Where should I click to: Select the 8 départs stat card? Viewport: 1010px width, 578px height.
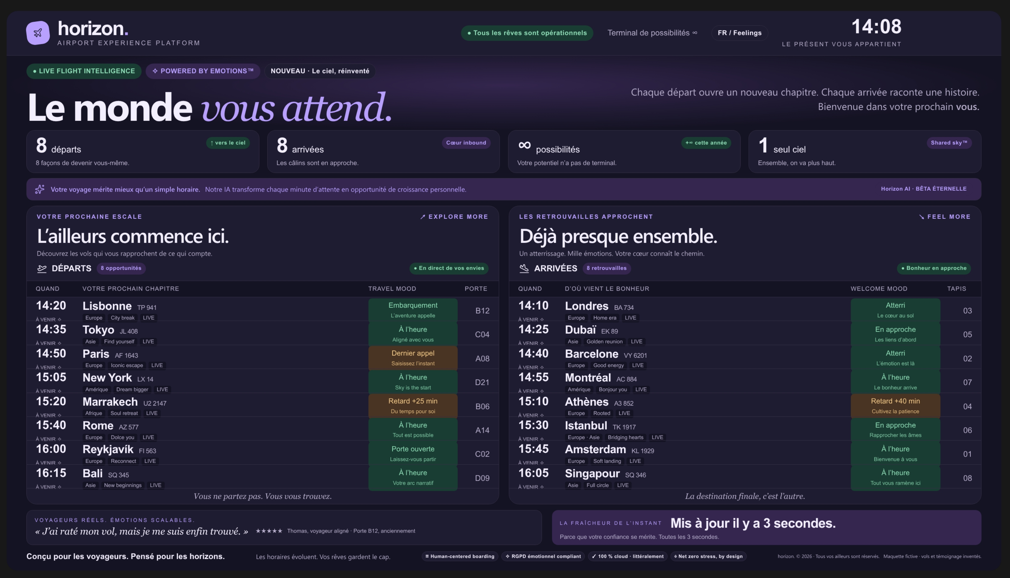coord(143,152)
